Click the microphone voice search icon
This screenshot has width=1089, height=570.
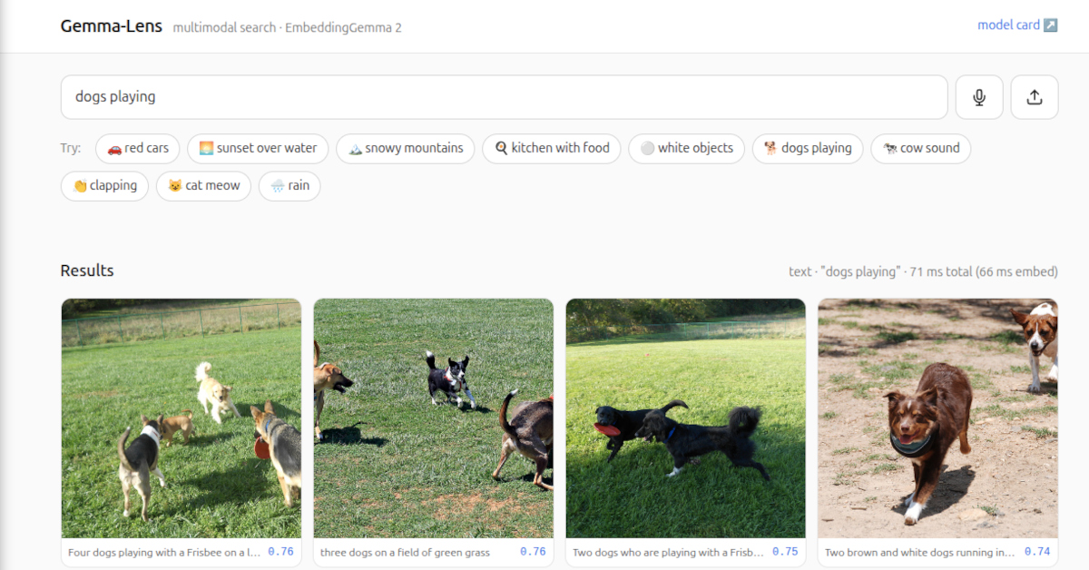pyautogui.click(x=979, y=97)
